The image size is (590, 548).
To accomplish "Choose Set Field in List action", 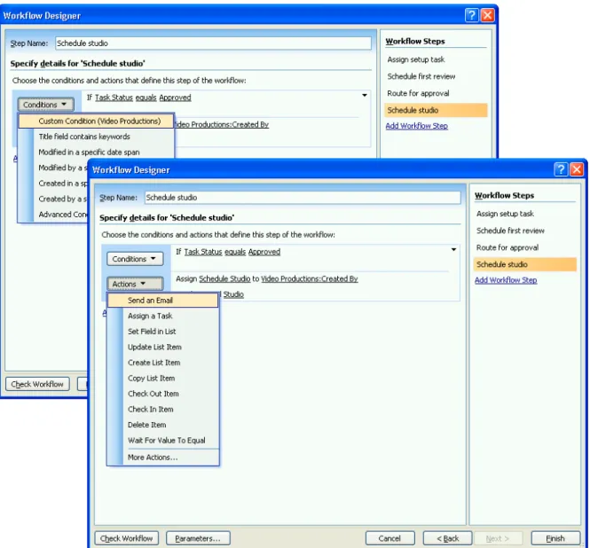I will (x=162, y=332).
